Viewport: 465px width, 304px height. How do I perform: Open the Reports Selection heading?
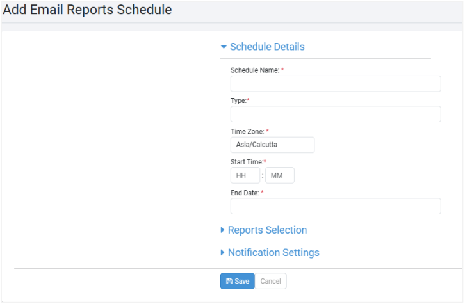pyautogui.click(x=267, y=230)
